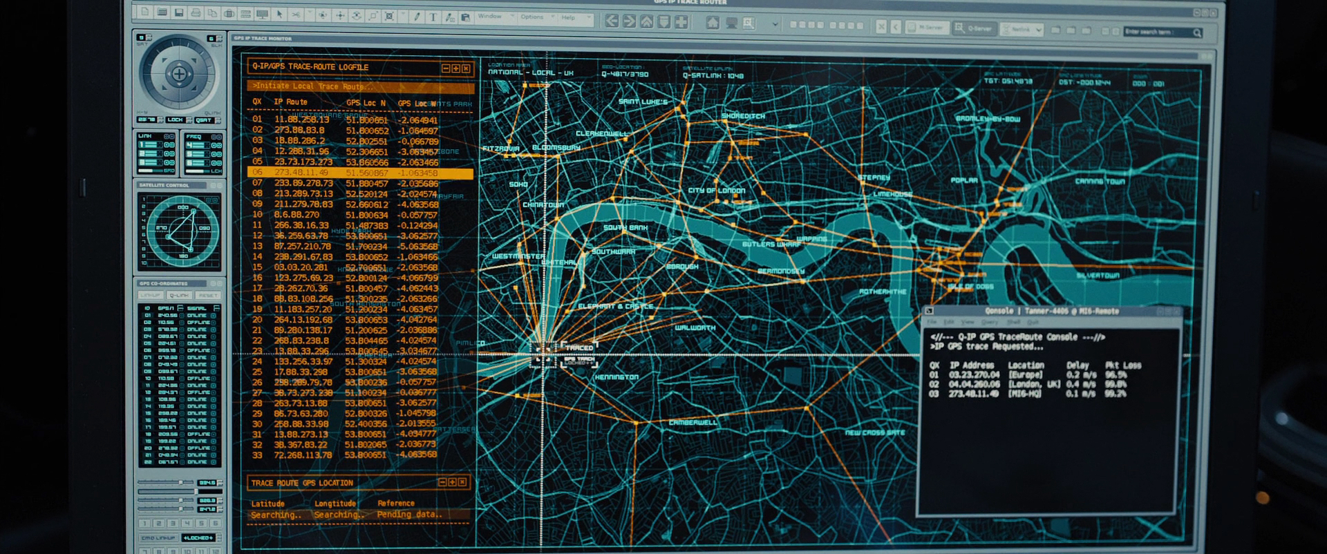Click the M-Server button
The height and width of the screenshot is (554, 1327).
tap(928, 28)
